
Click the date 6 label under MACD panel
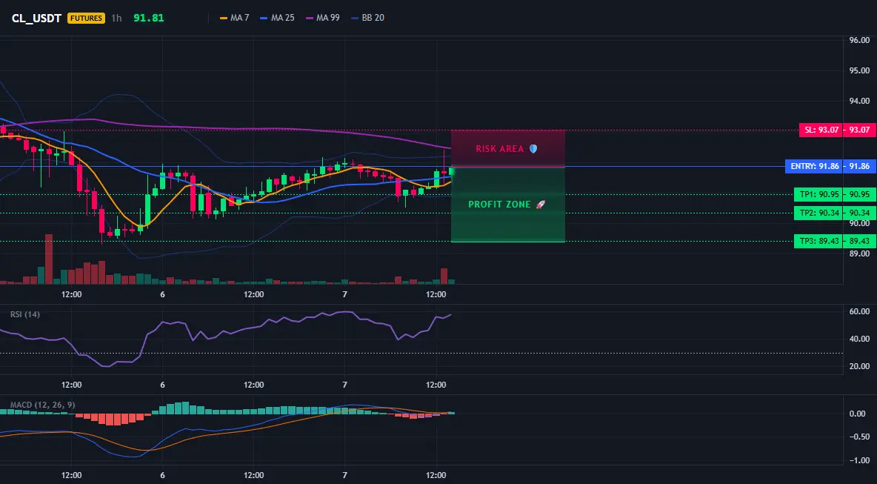click(x=162, y=475)
